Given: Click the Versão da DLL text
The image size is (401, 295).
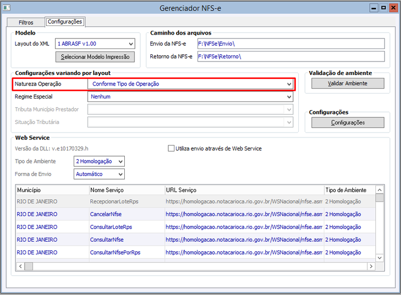Looking at the screenshot, I should pos(52,148).
